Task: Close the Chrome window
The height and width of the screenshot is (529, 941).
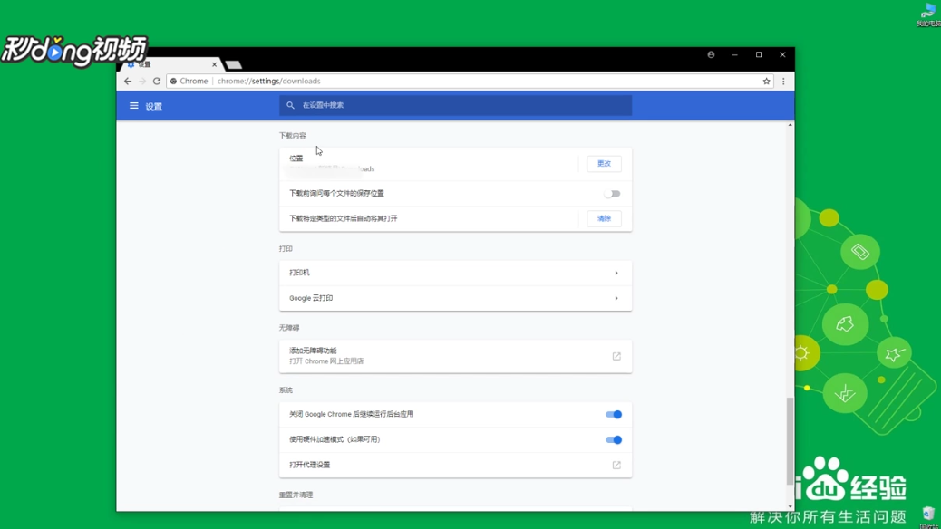Action: pyautogui.click(x=782, y=54)
